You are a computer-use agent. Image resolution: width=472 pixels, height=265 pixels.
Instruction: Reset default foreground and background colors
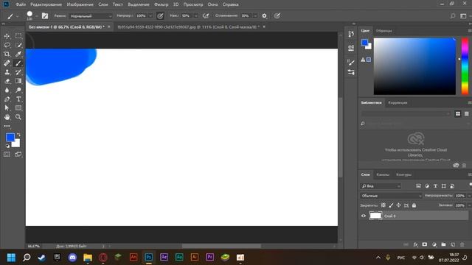[7, 146]
